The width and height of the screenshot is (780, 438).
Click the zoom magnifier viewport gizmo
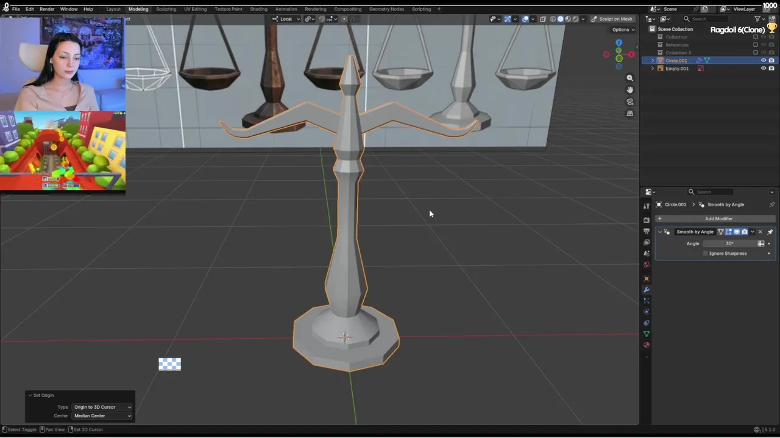pos(630,78)
